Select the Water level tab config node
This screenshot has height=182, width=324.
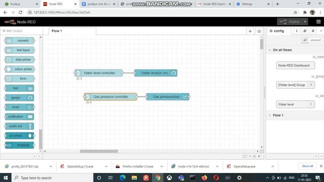(296, 105)
